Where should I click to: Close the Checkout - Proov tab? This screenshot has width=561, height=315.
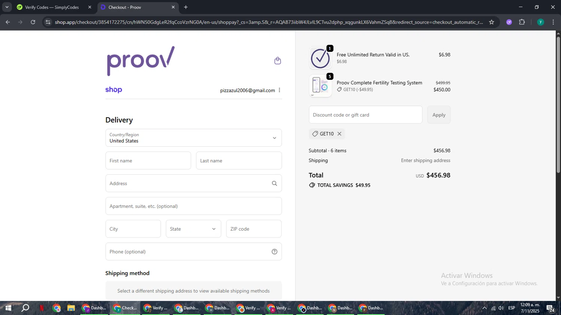[x=173, y=7]
